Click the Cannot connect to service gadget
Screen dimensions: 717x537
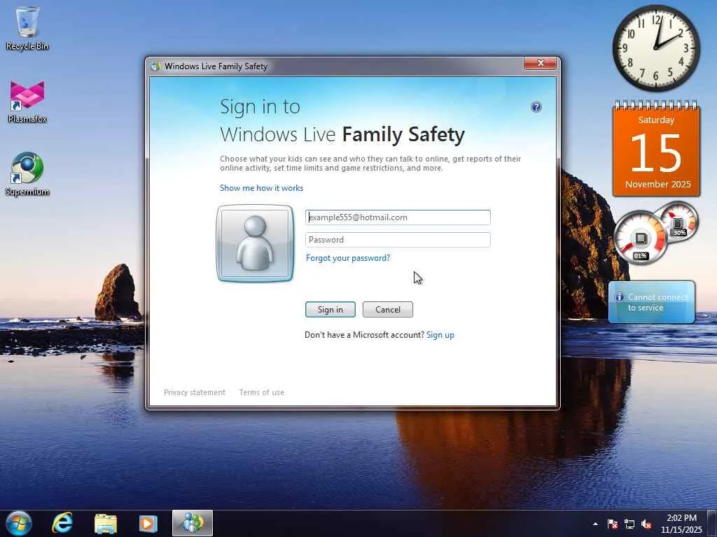tap(652, 302)
